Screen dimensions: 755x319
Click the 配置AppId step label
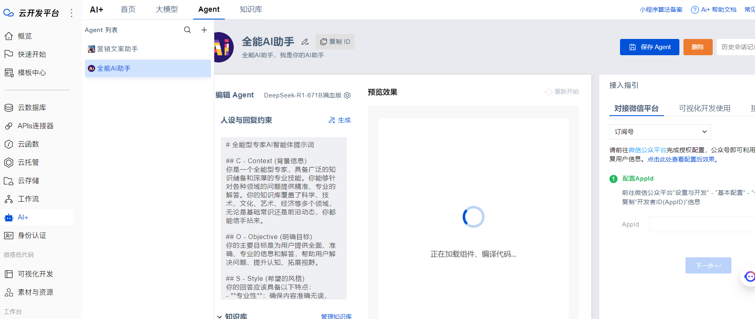point(638,179)
